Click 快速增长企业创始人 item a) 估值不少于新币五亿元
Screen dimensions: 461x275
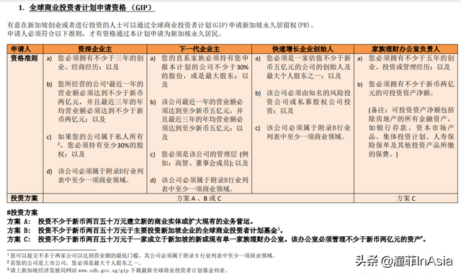[x=303, y=67]
